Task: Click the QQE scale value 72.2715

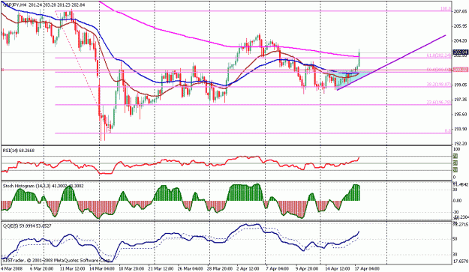Action: click(x=461, y=224)
